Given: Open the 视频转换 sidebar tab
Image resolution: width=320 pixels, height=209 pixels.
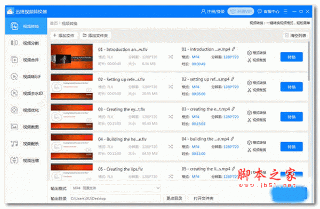Looking at the screenshot, I should point(26,26).
